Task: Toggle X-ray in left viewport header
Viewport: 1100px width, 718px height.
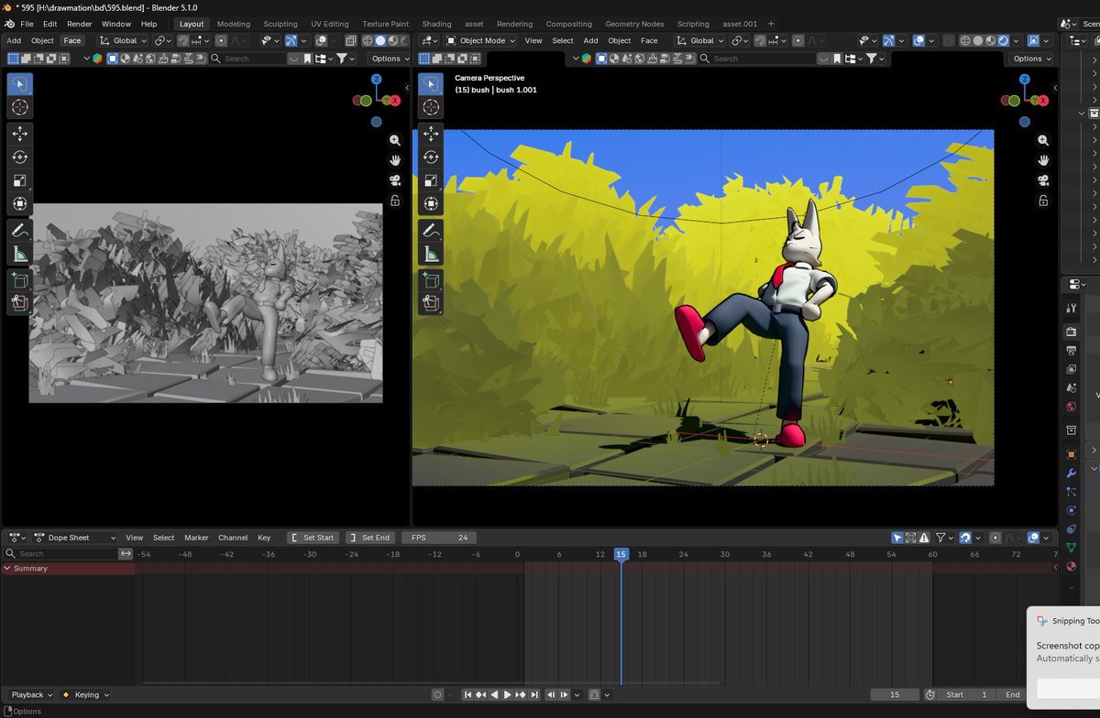Action: [x=350, y=40]
